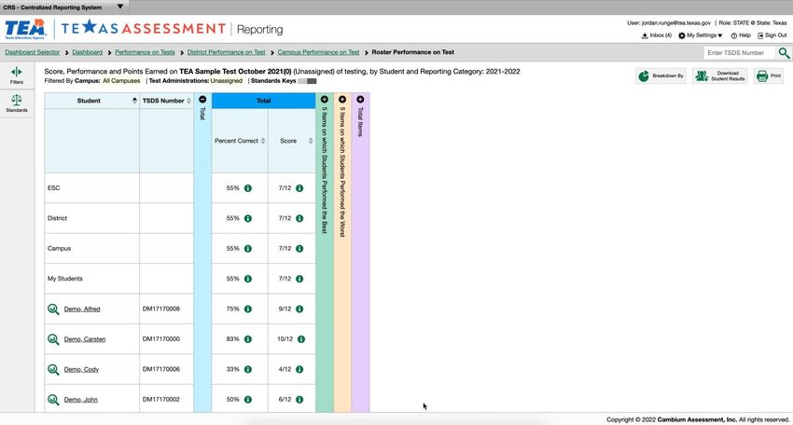
Task: Open student Demo, John
Action: tap(81, 400)
